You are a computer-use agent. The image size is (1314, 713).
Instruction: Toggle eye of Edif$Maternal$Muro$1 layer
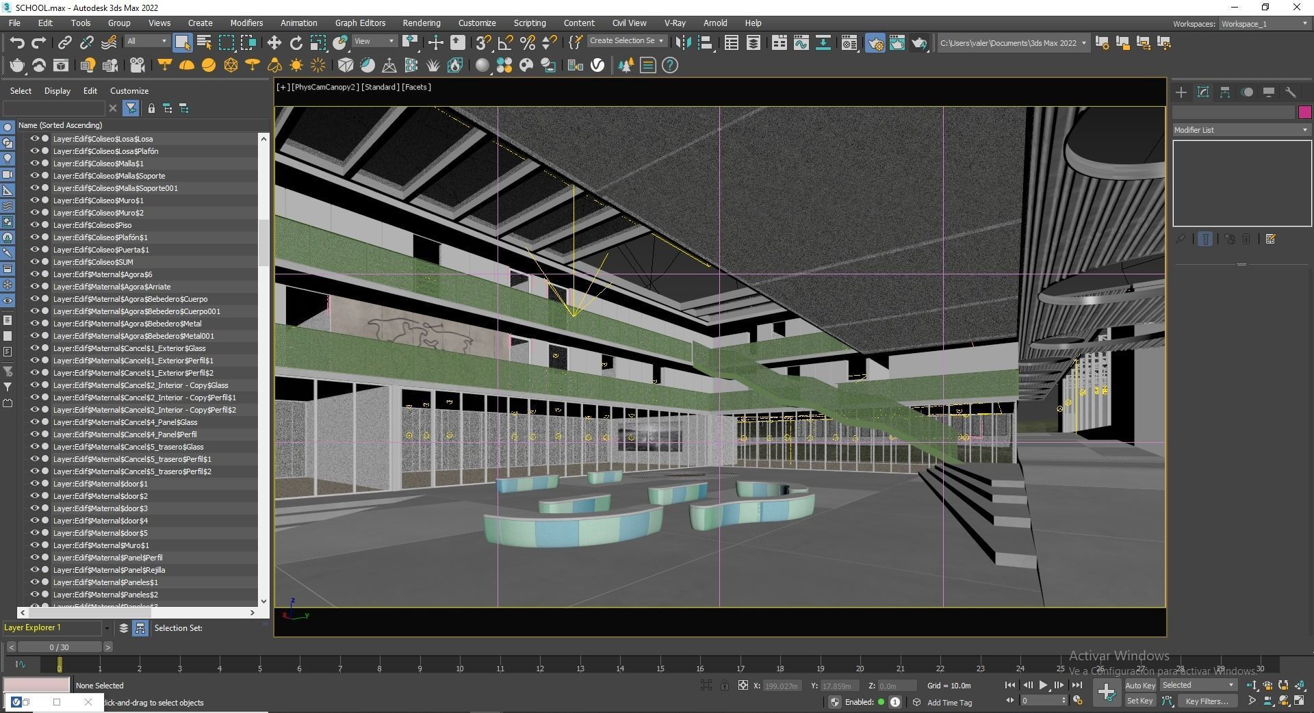[34, 545]
